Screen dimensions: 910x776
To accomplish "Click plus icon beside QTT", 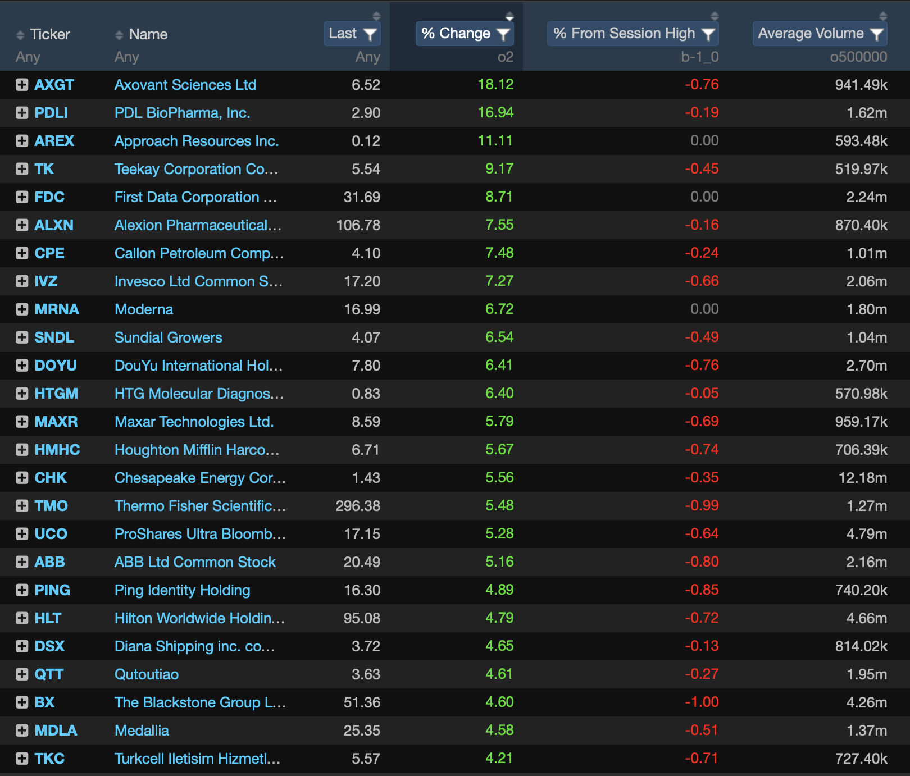I will [x=22, y=674].
